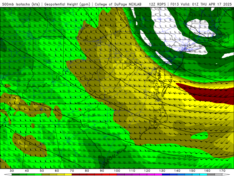Click the '120' value on the color scale
The image size is (234, 176).
(x=147, y=171)
